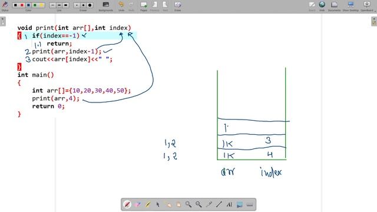Click the array initializer '{10,20,30,40,50}'
The image size is (377, 212).
[98, 90]
